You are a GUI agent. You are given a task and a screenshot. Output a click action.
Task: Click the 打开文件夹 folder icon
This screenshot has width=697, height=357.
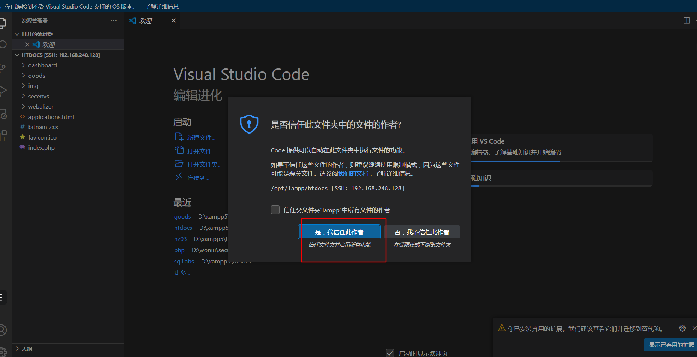179,164
